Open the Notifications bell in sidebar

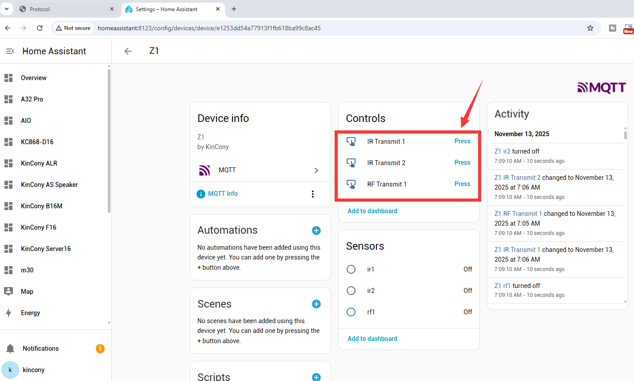pyautogui.click(x=11, y=349)
